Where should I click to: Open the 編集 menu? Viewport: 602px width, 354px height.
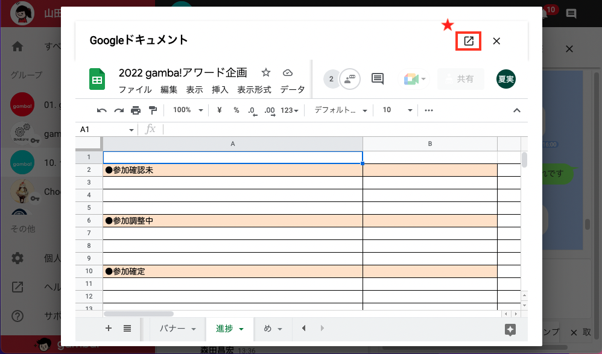[x=169, y=90]
